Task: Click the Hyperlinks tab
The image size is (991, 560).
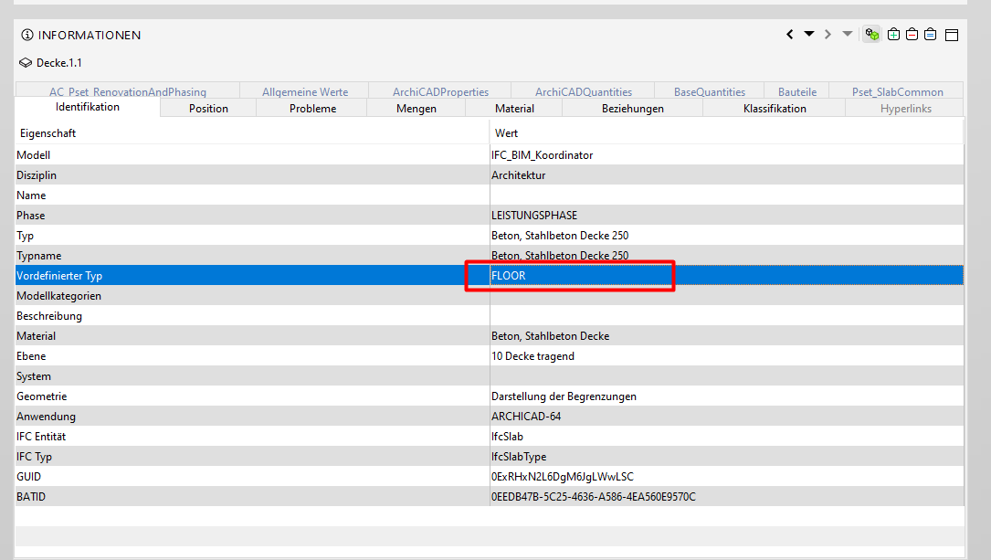Action: click(906, 108)
